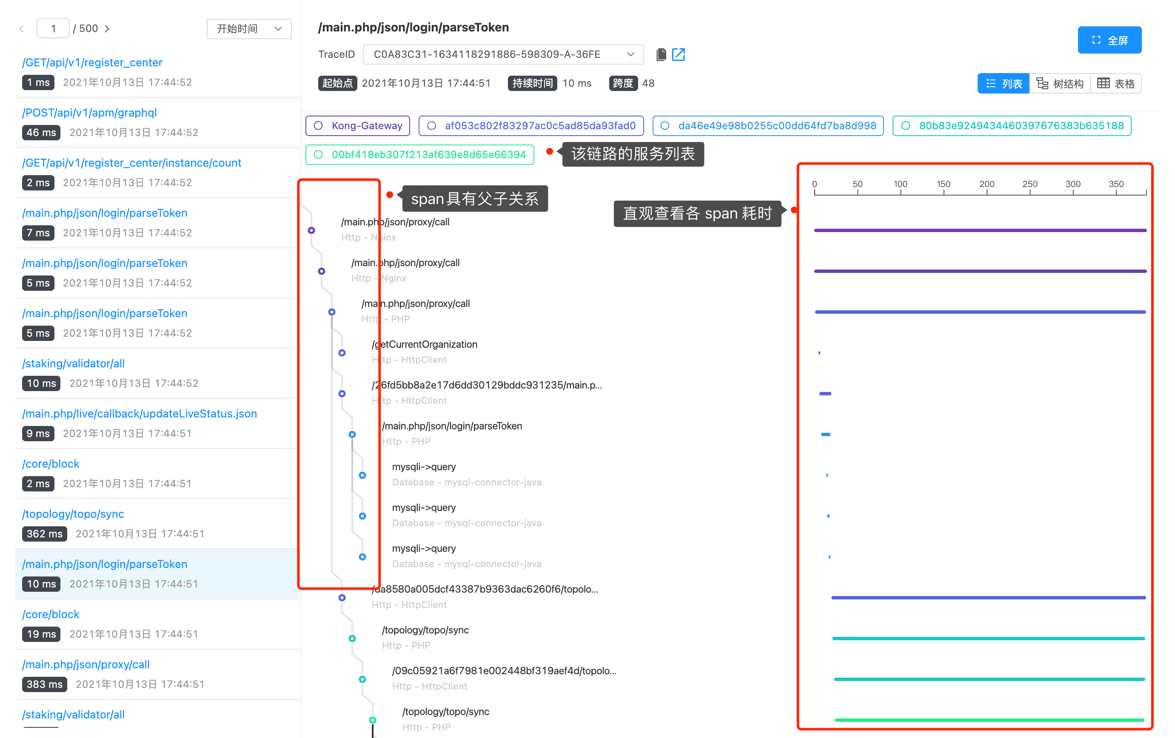Screen dimensions: 1175x738
Task: Click the PHP proxy/call span duration bar
Action: (980, 312)
